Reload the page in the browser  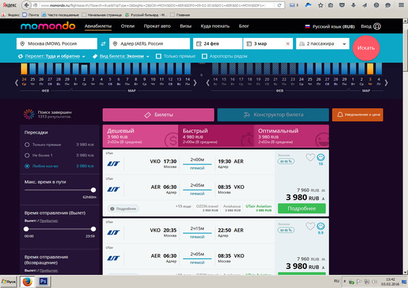(279, 5)
